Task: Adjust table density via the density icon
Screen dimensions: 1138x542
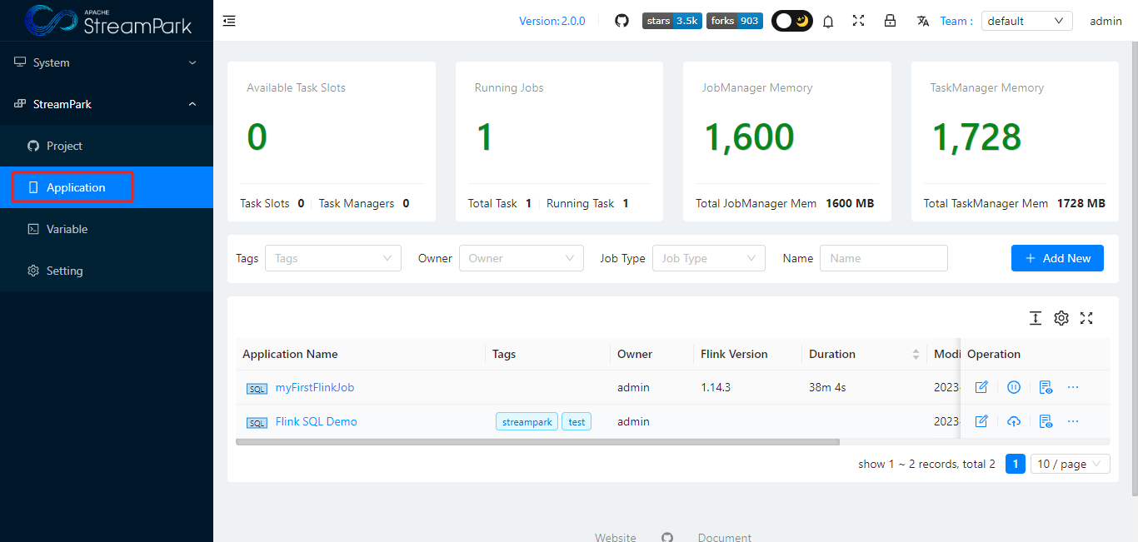Action: coord(1036,318)
